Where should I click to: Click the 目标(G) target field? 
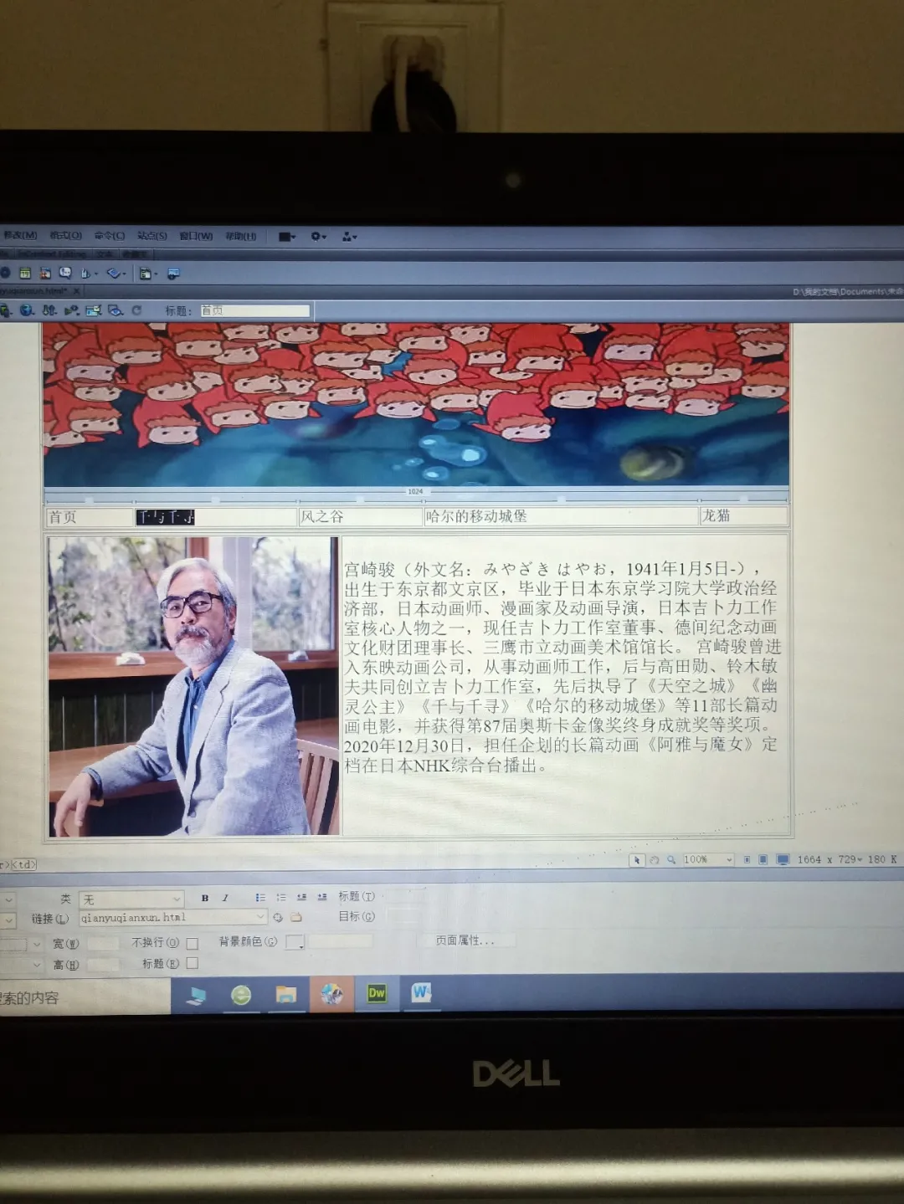[x=404, y=916]
